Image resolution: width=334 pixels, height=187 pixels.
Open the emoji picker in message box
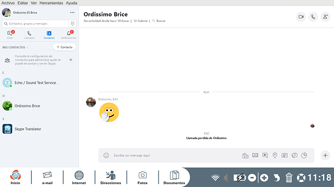pyautogui.click(x=106, y=155)
